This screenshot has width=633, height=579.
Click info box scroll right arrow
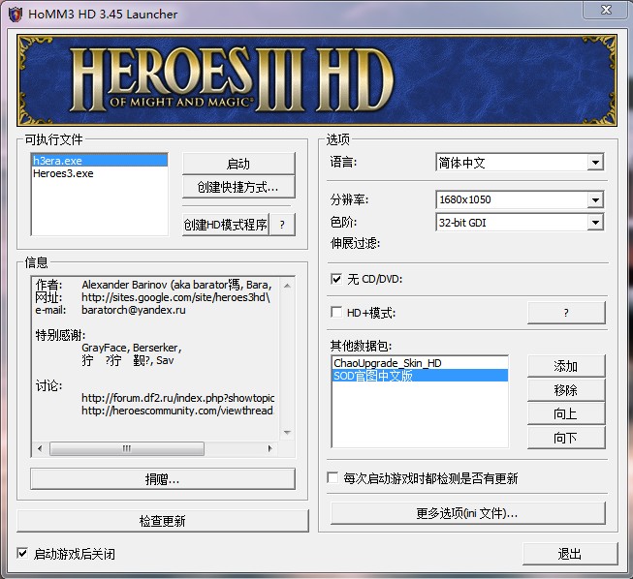pos(270,448)
